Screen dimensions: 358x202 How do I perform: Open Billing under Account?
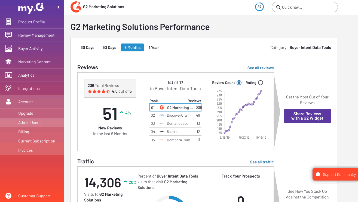tap(32, 132)
